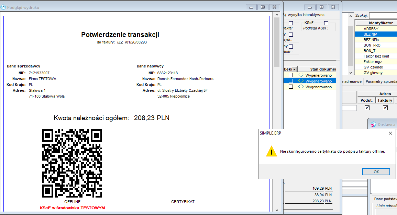
Task: Select the GV członek row
Action: (376, 67)
